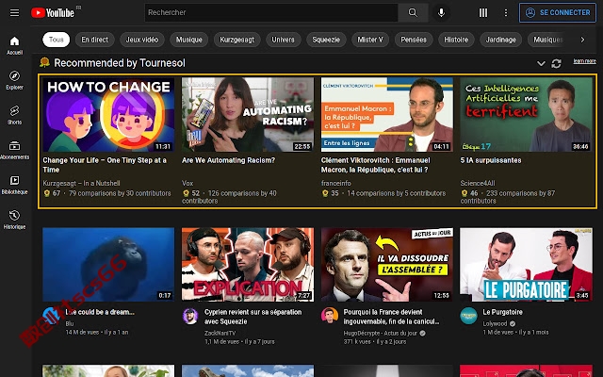The width and height of the screenshot is (603, 377).
Task: Select the Univers filter chip
Action: coord(283,40)
